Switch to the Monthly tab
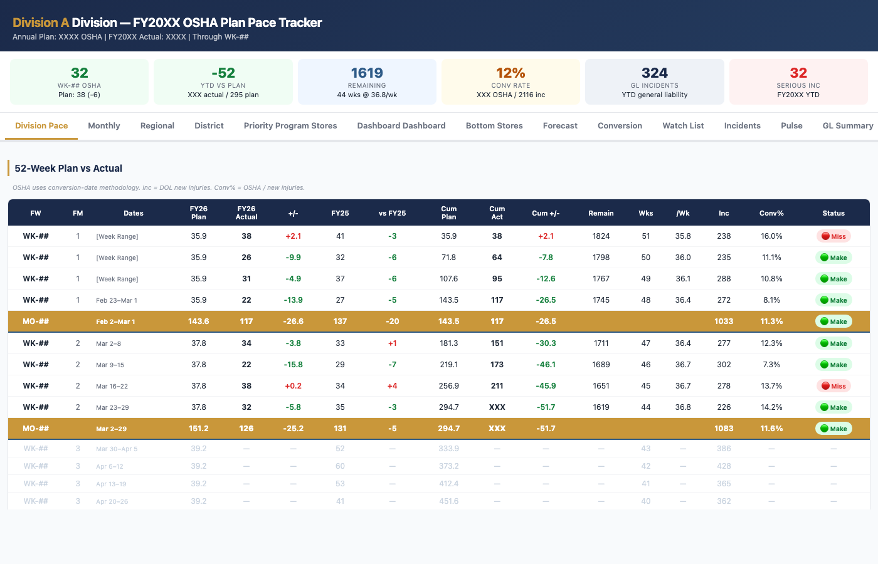878x564 pixels. pyautogui.click(x=103, y=125)
